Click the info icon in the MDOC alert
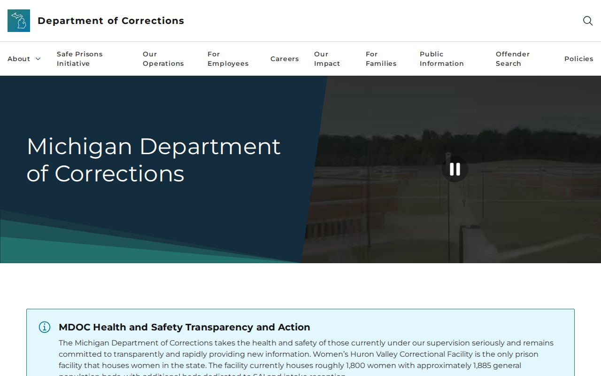The image size is (601, 376). click(x=45, y=327)
